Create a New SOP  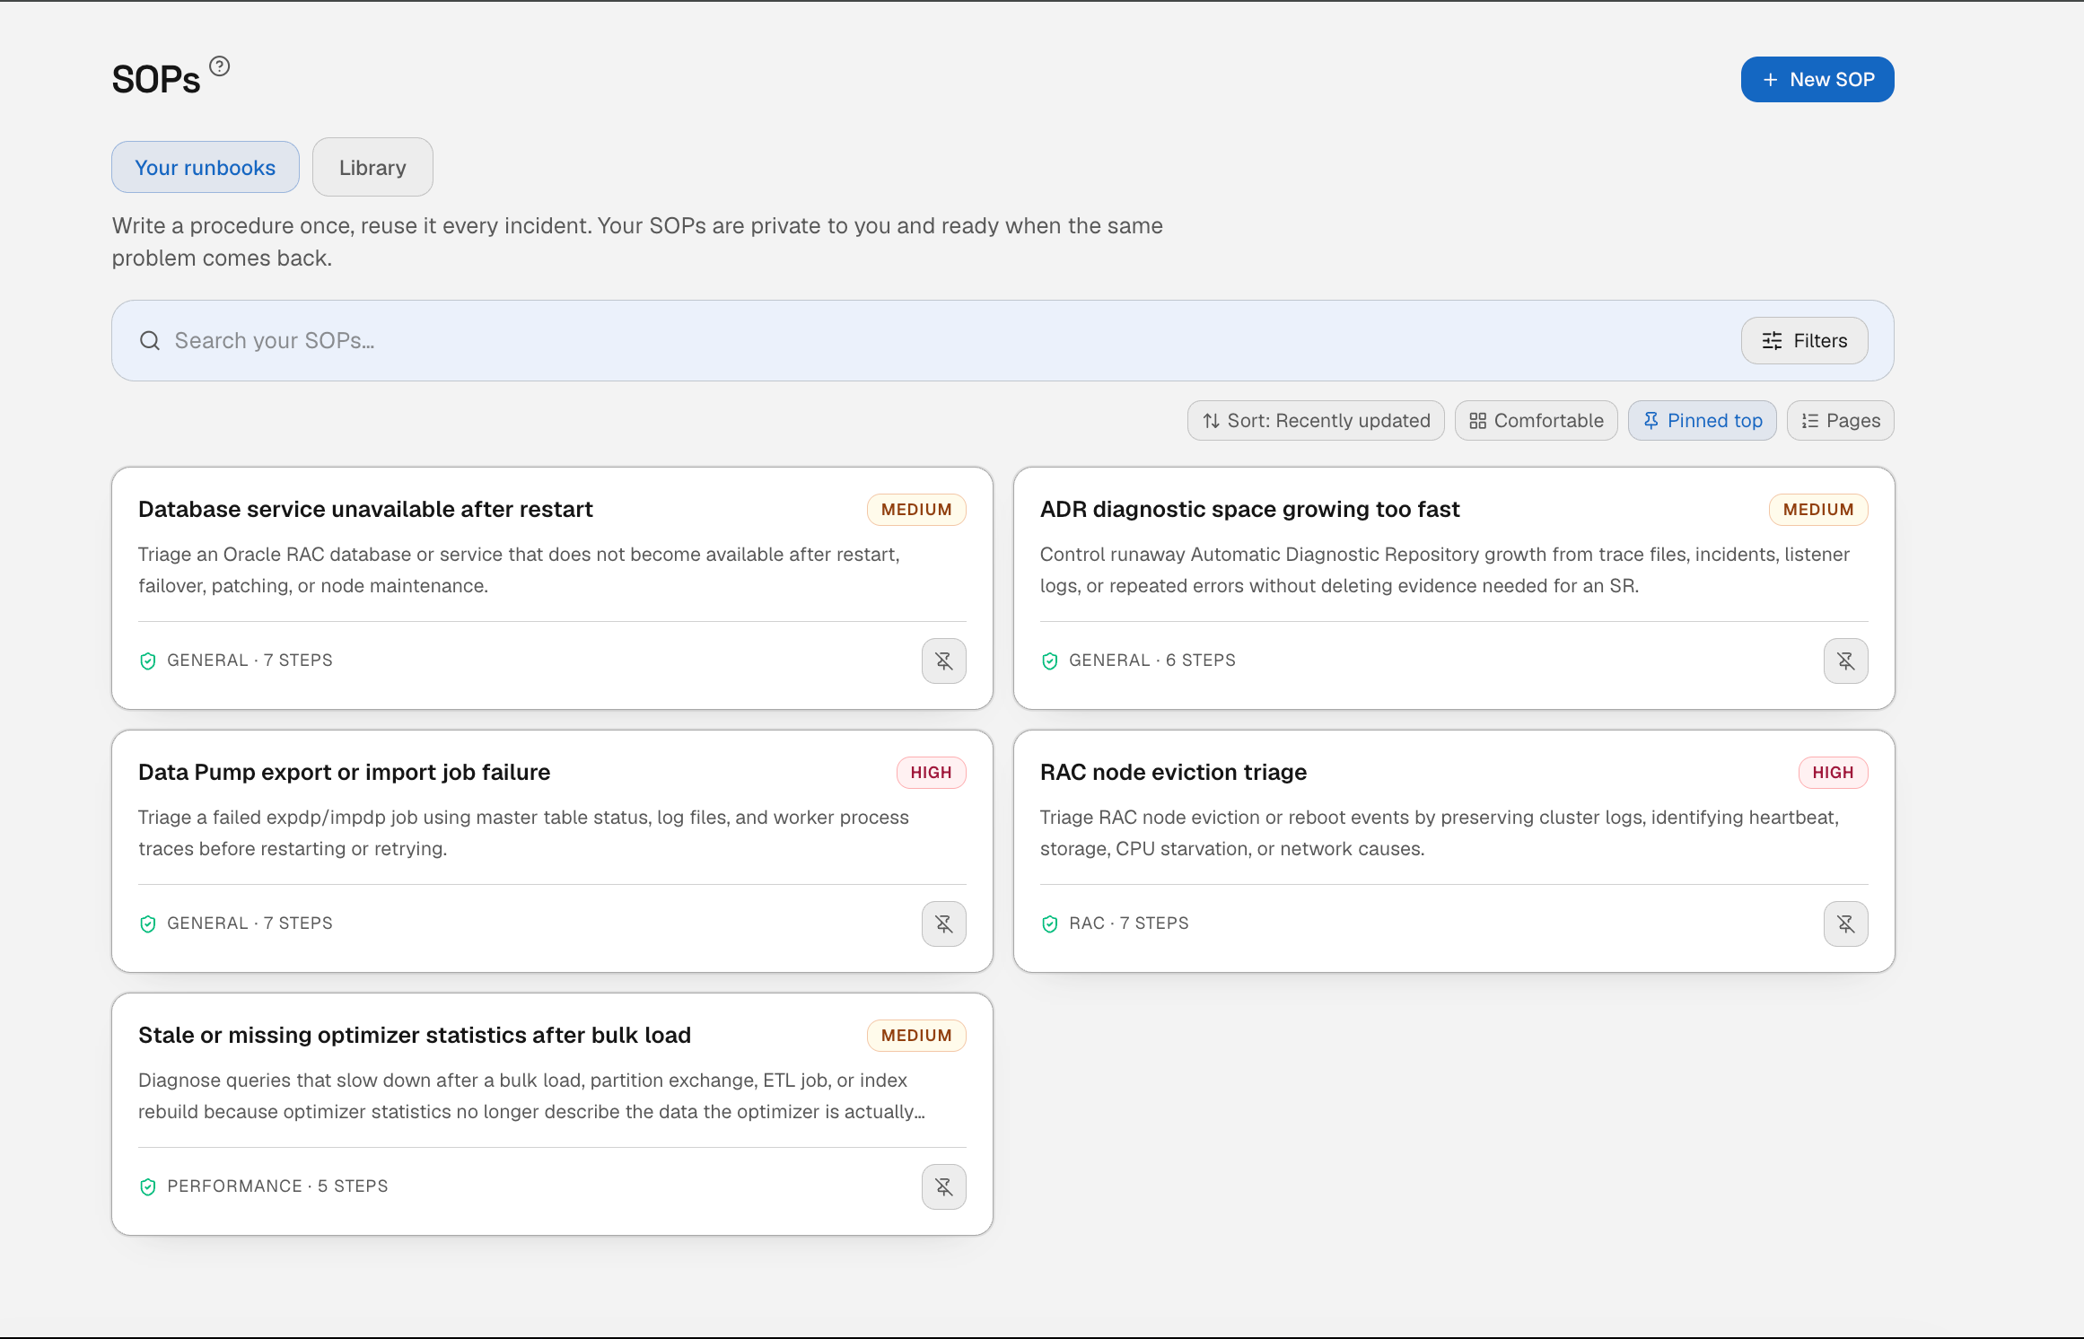1817,80
